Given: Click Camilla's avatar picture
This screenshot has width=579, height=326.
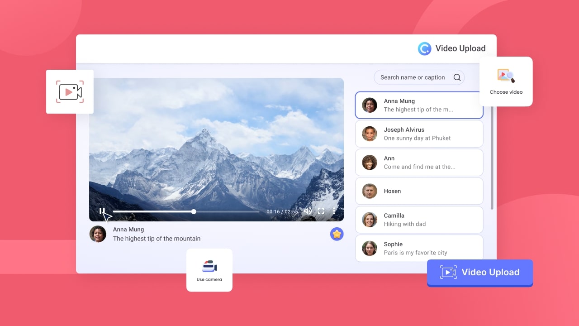Looking at the screenshot, I should click(x=370, y=220).
